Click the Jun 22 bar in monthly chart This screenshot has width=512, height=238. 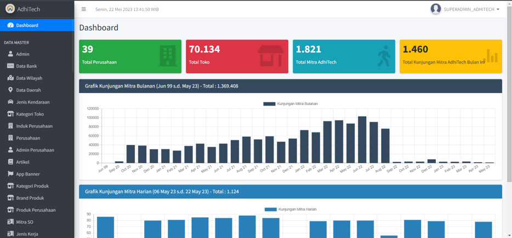[x=362, y=140]
